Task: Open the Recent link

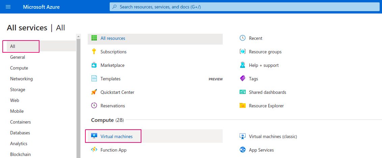Action: click(255, 38)
